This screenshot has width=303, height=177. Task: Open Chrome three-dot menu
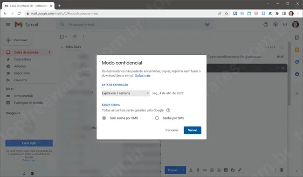tap(298, 13)
